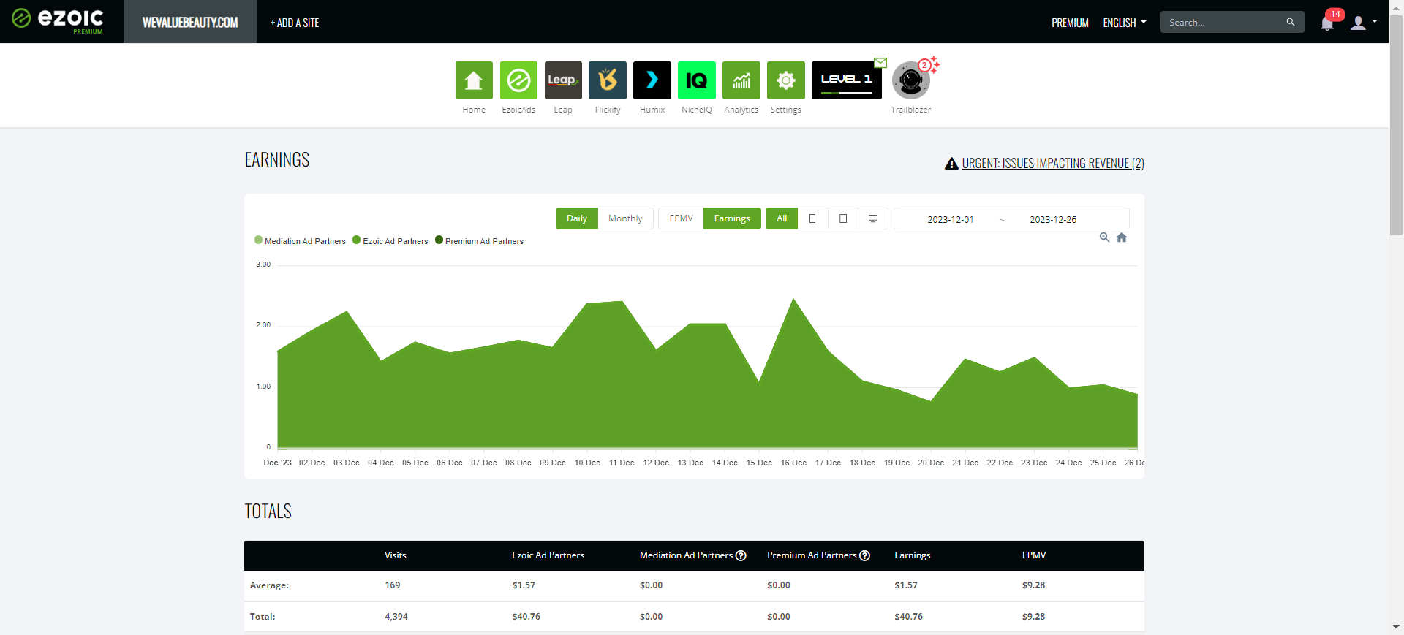The height and width of the screenshot is (635, 1404).
Task: Click the 16 Dec axis label
Action: click(x=793, y=463)
